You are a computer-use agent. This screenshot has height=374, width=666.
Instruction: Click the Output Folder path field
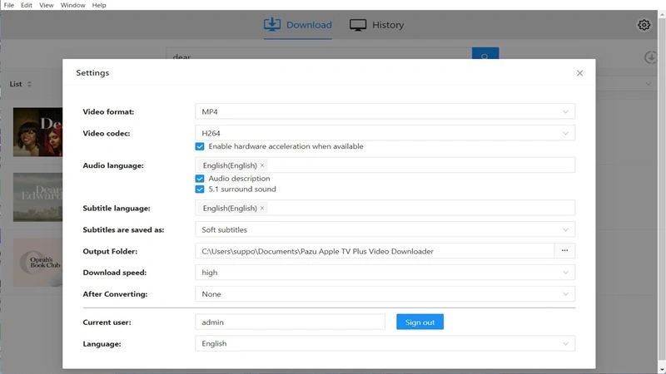375,251
